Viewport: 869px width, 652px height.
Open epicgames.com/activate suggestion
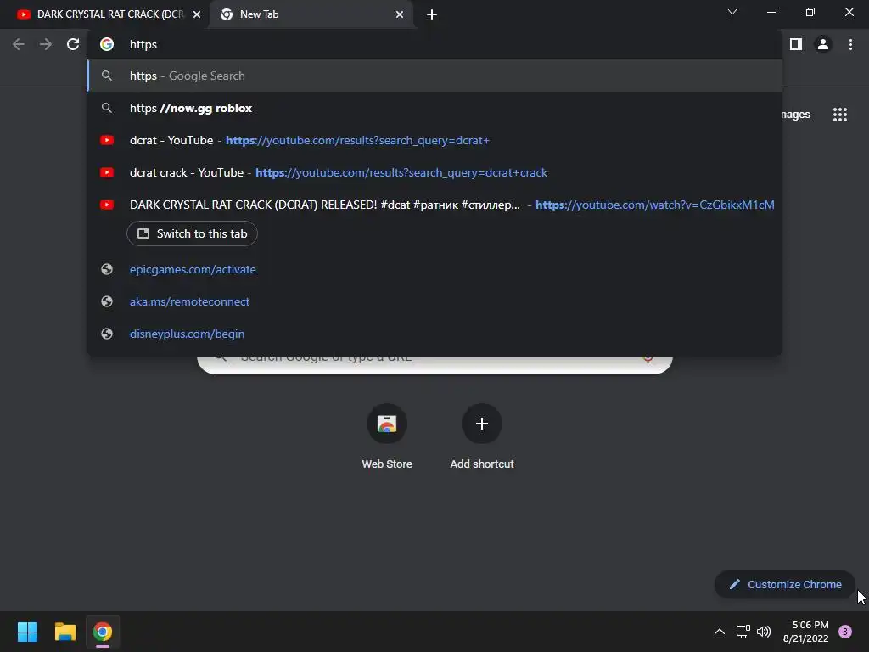[434, 269]
